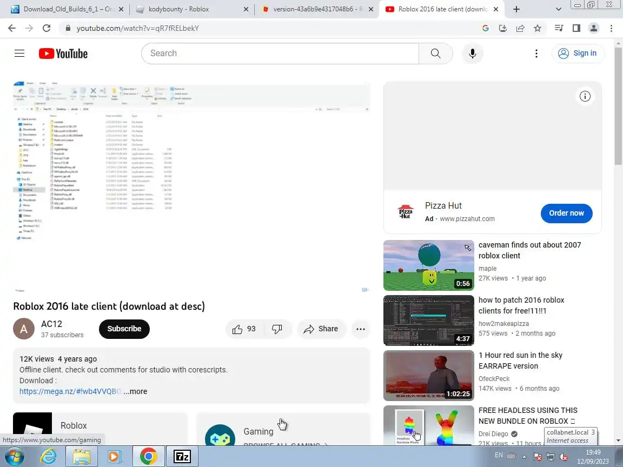623x467 pixels.
Task: Click maple channel name
Action: click(x=487, y=269)
